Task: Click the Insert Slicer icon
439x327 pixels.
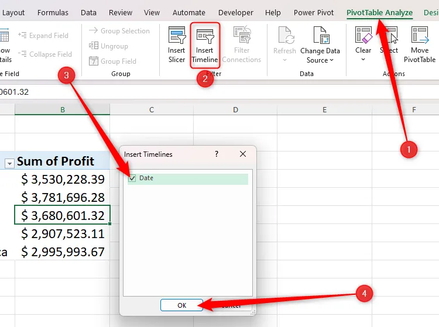Action: click(177, 35)
